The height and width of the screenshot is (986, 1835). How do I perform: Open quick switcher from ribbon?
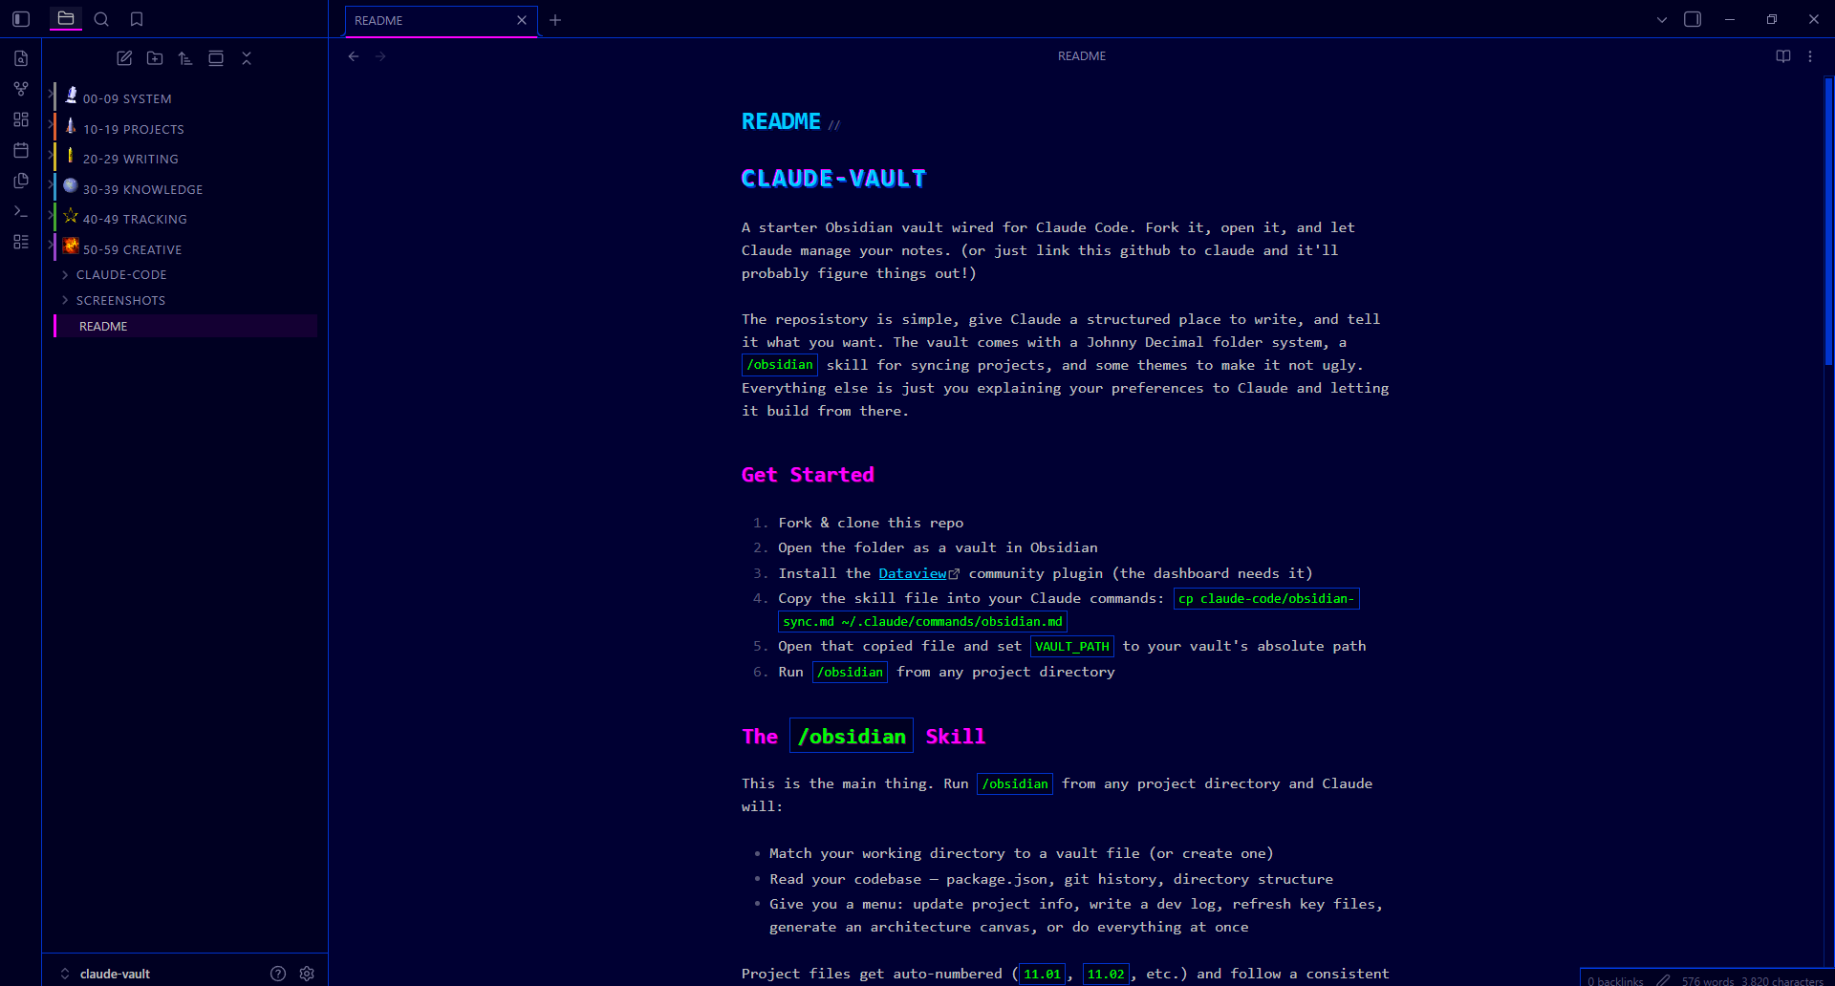21,58
